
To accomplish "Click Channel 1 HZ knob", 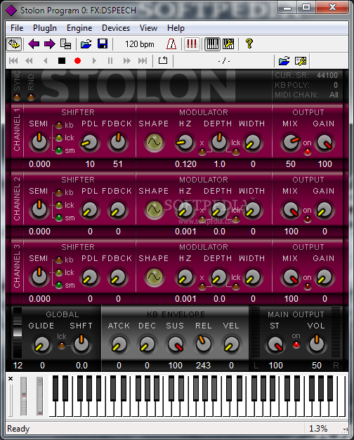I will [x=185, y=142].
